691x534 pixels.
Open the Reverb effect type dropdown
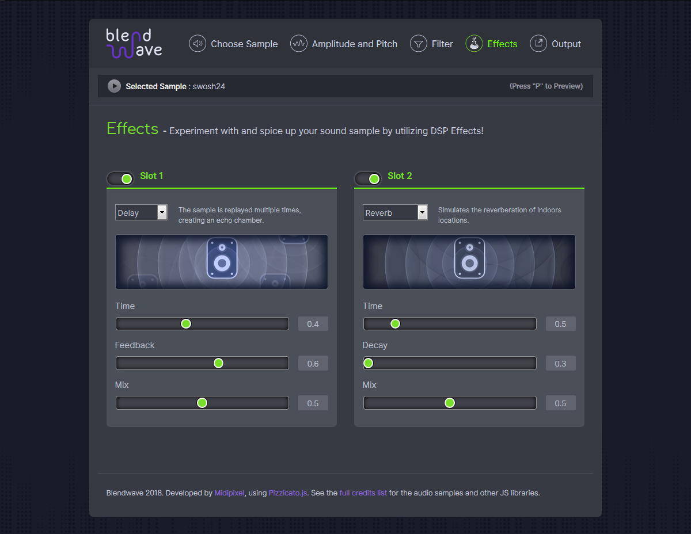point(395,212)
